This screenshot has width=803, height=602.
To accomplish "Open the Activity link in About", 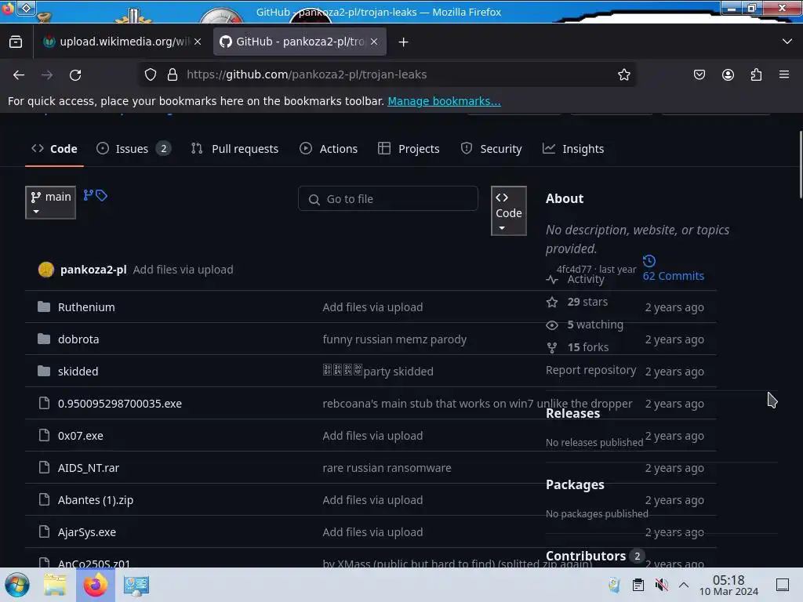I will point(576,279).
